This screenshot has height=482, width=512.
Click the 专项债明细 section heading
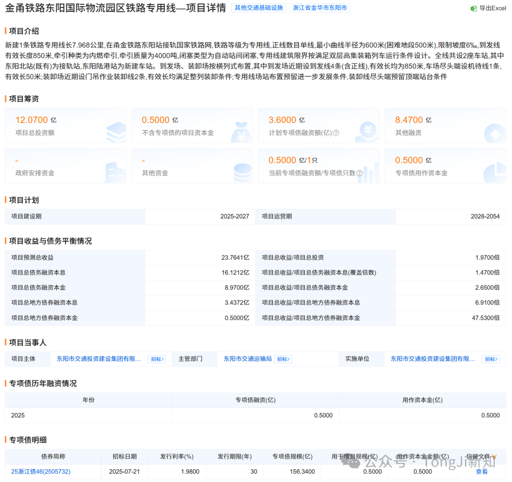pos(28,440)
